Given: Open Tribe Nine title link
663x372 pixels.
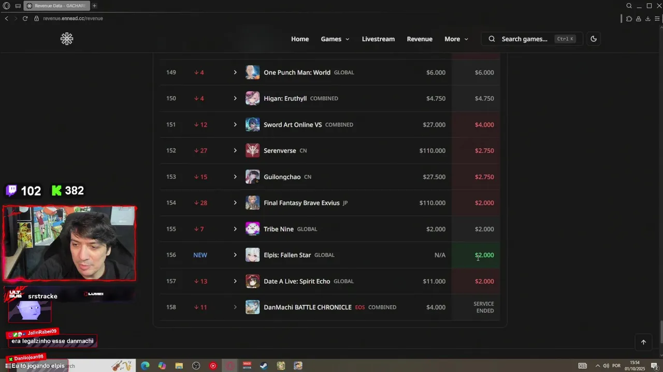Looking at the screenshot, I should 279,229.
